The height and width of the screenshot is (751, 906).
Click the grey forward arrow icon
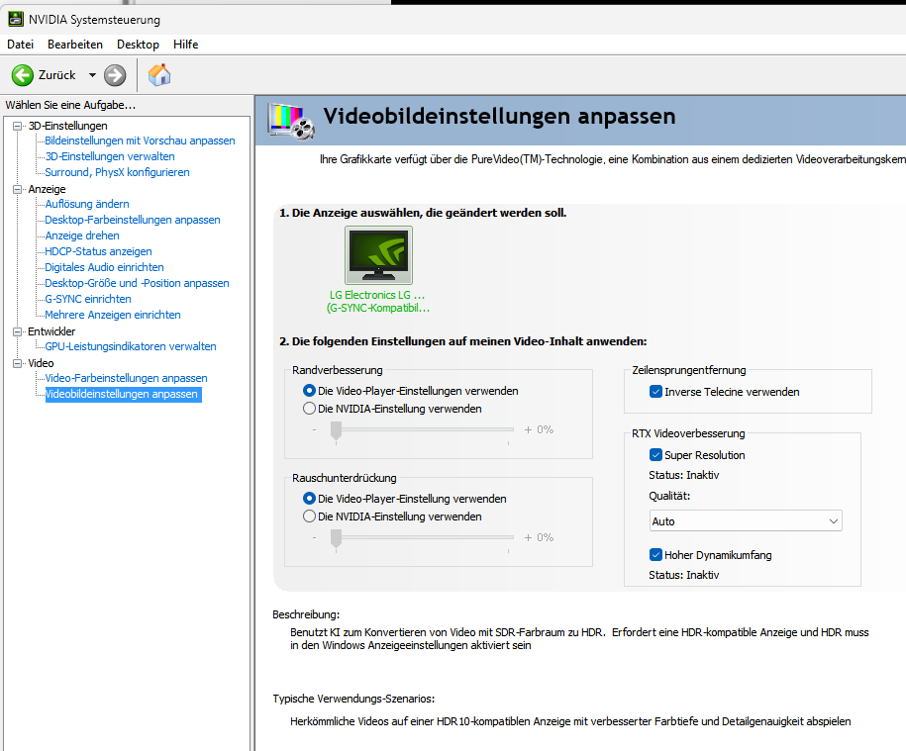(115, 75)
